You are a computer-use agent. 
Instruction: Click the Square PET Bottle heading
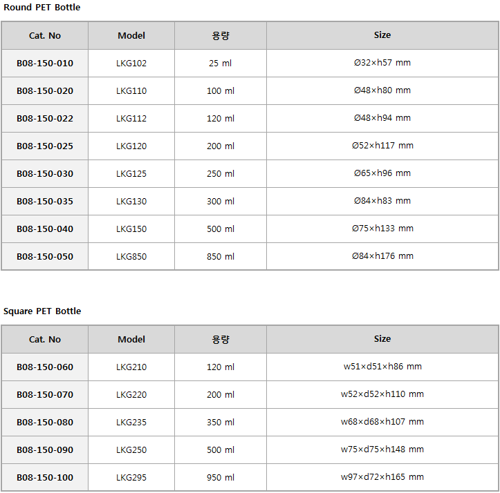(42, 311)
